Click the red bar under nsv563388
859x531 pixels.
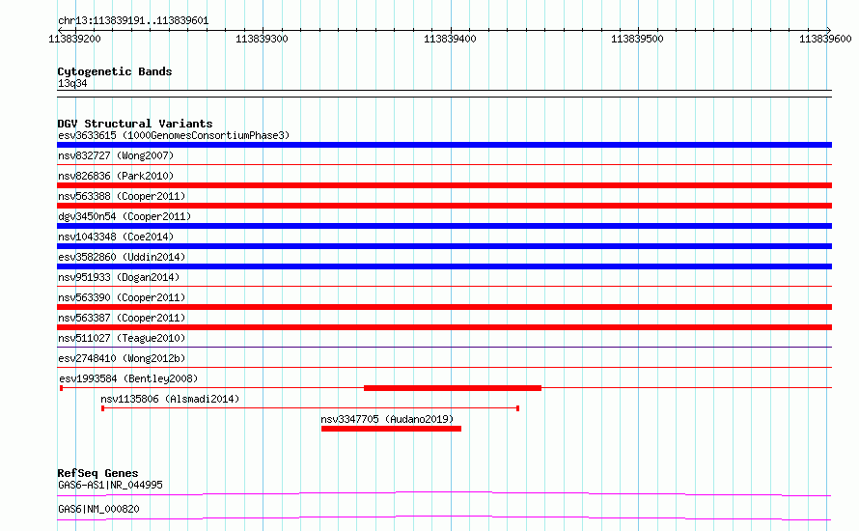coord(444,206)
